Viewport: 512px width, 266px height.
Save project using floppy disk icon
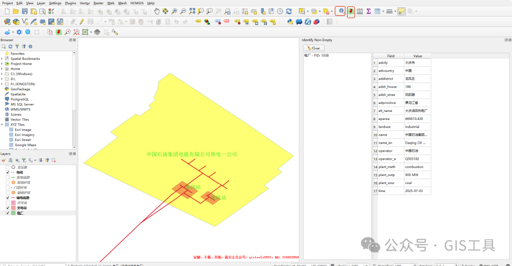(25, 11)
